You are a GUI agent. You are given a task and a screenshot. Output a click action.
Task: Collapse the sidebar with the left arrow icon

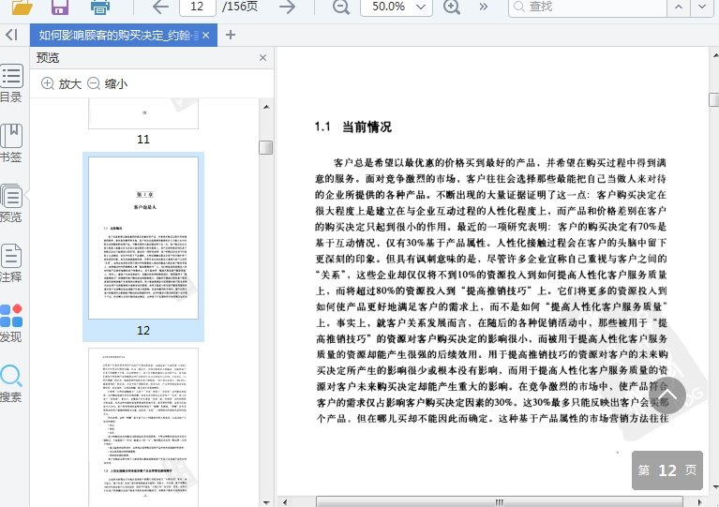(11, 35)
